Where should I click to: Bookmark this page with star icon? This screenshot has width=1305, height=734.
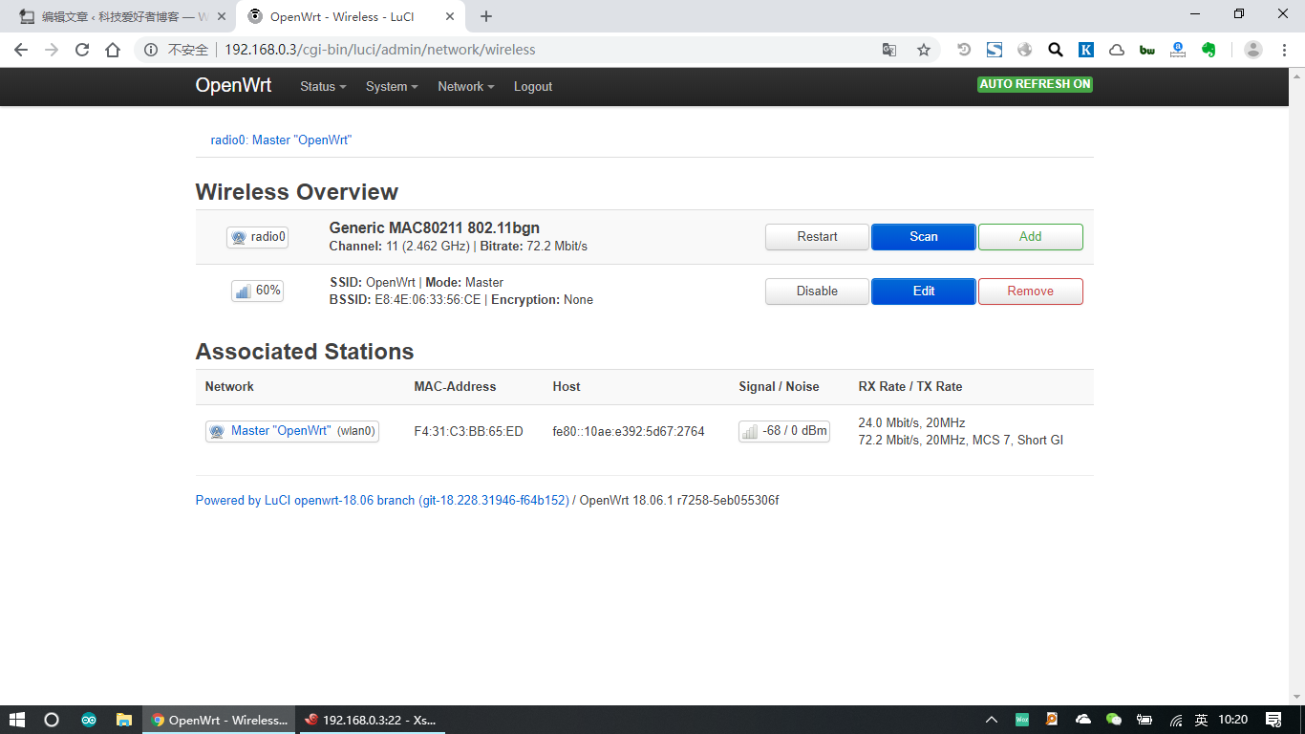tap(923, 50)
